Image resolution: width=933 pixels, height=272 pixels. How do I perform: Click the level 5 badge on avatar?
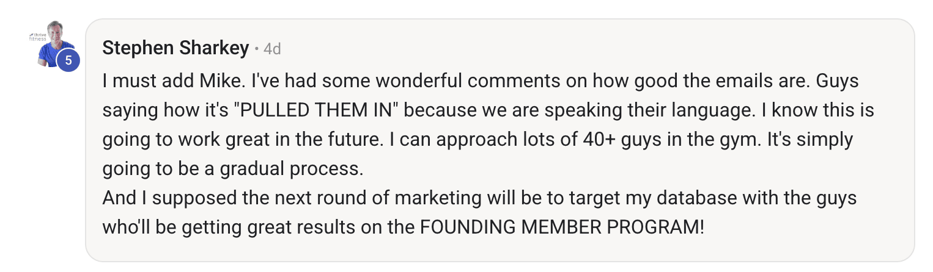(68, 60)
